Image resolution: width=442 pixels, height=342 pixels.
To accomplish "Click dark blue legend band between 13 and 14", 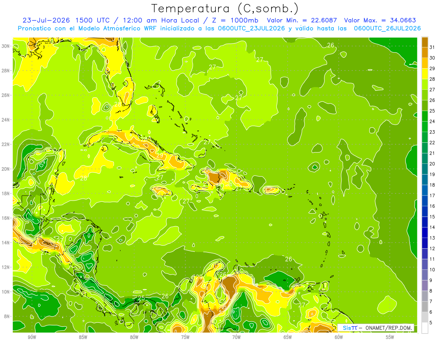I will pyautogui.click(x=425, y=233).
